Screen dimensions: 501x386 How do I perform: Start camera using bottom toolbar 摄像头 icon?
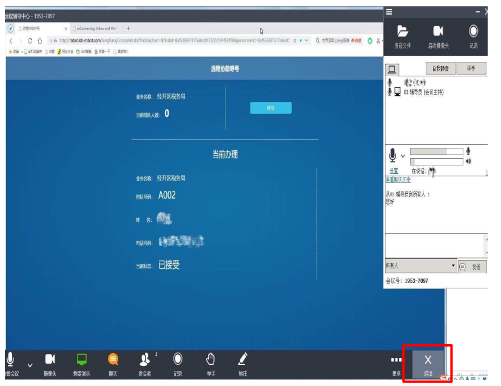[50, 359]
